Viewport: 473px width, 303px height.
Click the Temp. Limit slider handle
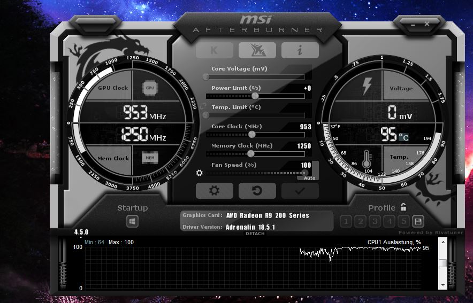click(206, 115)
